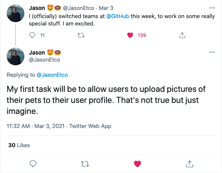Click the Mar 3 date on the first tweet
The height and width of the screenshot is (173, 222).
click(x=106, y=8)
